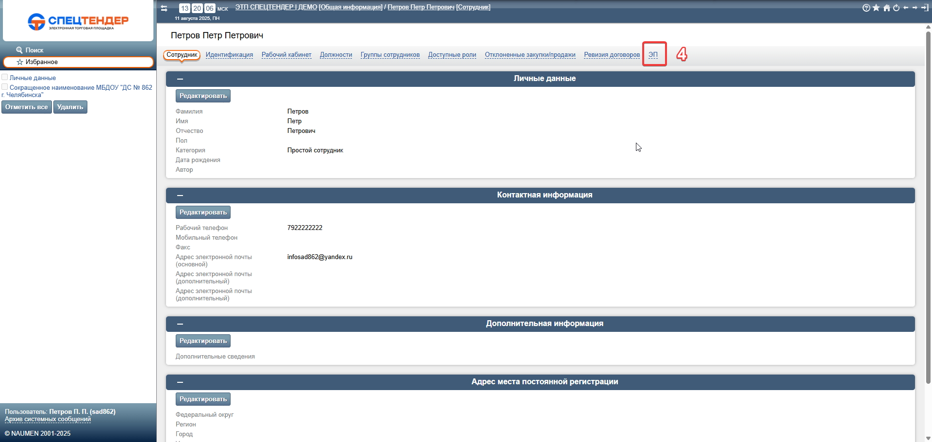Open 'Архив системных сообщений' link
The image size is (932, 442).
48,419
